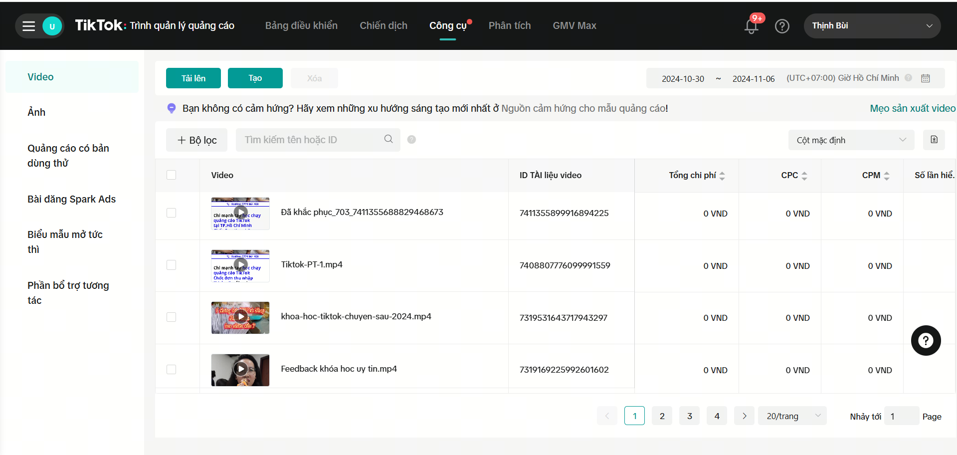Open the Công cụ tab

pos(448,25)
